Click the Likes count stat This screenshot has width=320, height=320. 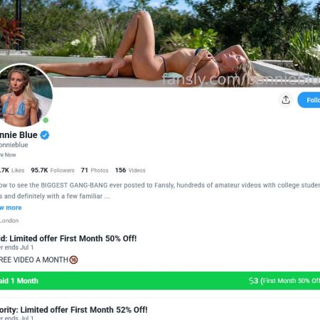pyautogui.click(x=12, y=170)
